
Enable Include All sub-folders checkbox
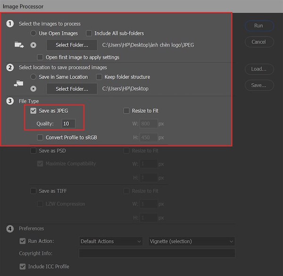(89, 33)
